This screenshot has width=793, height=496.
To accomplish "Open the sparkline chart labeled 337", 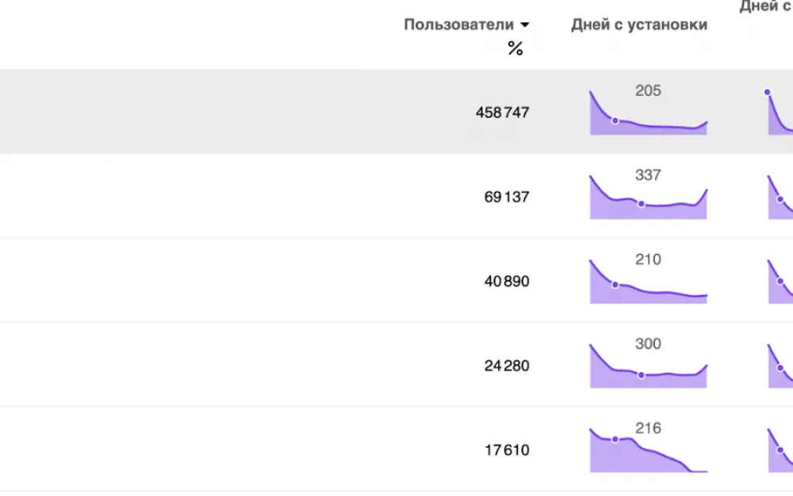I will pyautogui.click(x=649, y=197).
